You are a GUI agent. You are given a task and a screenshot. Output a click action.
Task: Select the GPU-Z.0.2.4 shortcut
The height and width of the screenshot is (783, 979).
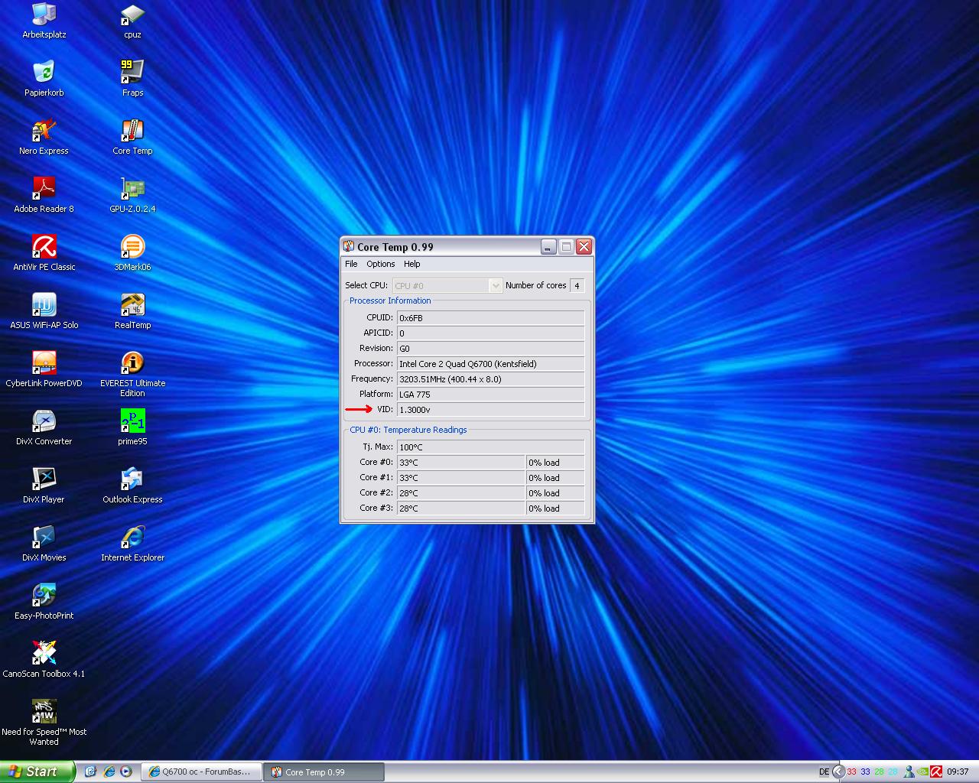132,195
